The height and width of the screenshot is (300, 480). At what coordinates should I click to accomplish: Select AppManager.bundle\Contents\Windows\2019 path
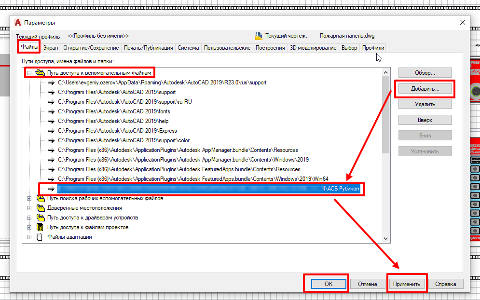pos(183,160)
